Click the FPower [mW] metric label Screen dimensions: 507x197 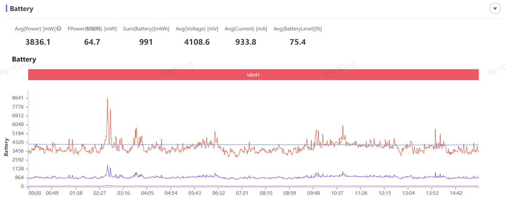click(92, 29)
